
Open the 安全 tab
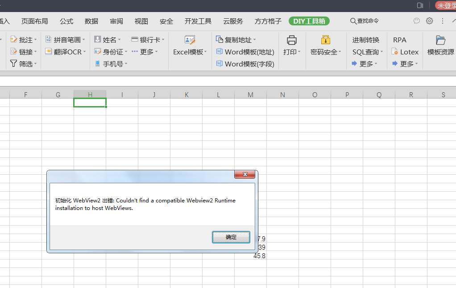tap(166, 21)
